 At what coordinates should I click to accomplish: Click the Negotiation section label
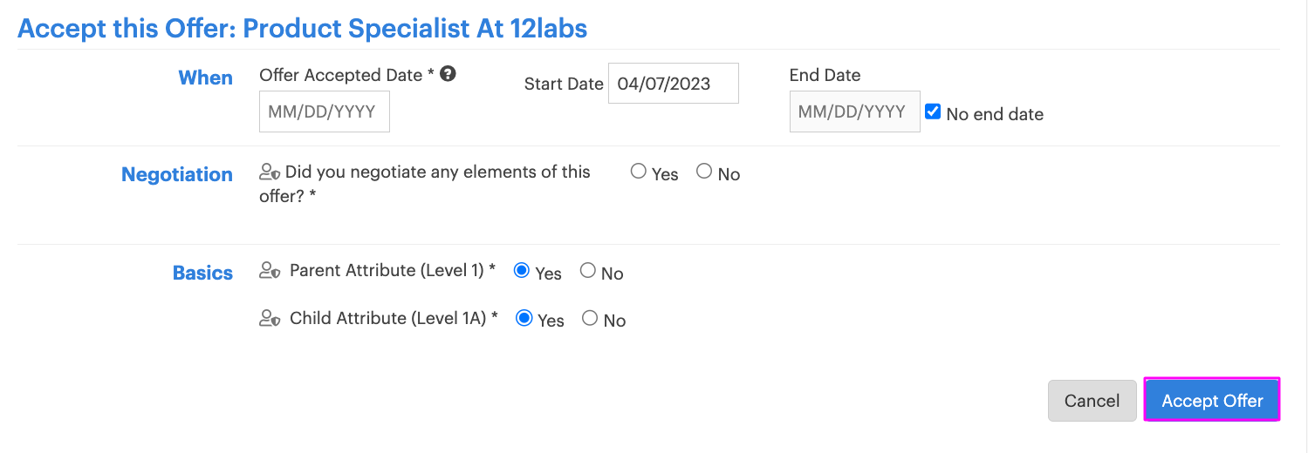pos(177,174)
